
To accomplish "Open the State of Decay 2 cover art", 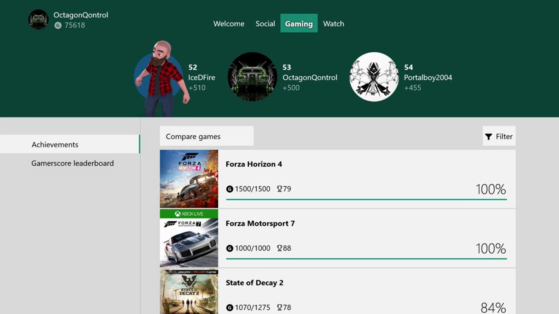I will point(189,291).
